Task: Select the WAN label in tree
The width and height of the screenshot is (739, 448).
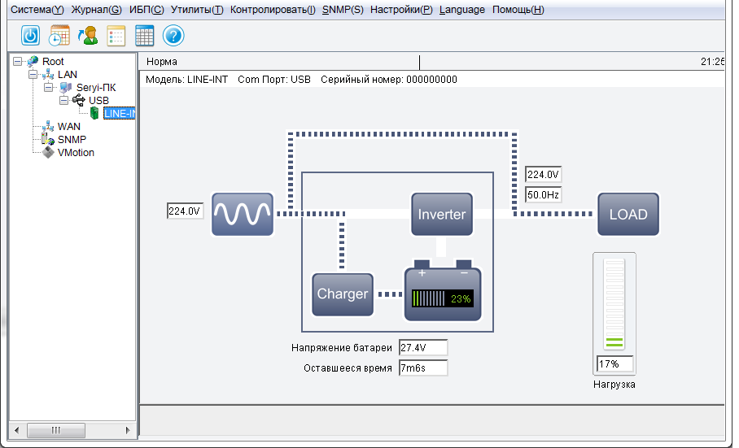Action: click(x=69, y=126)
